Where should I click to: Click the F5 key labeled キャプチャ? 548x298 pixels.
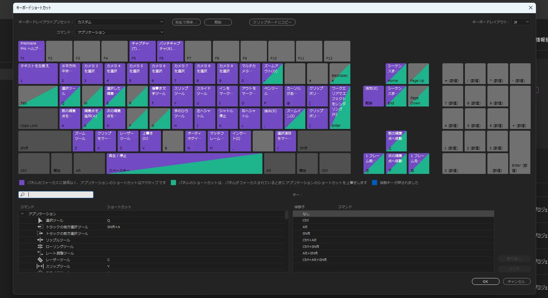[x=143, y=51]
